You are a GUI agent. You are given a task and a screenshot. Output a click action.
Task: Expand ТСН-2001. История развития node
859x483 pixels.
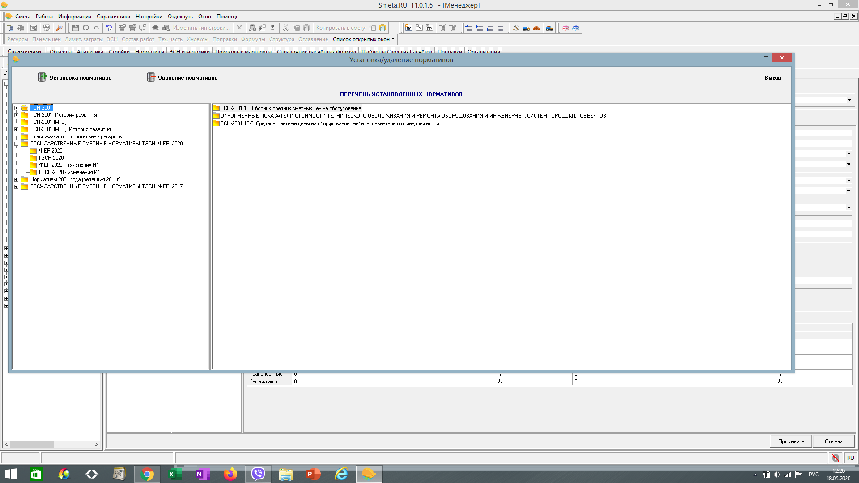click(x=17, y=115)
